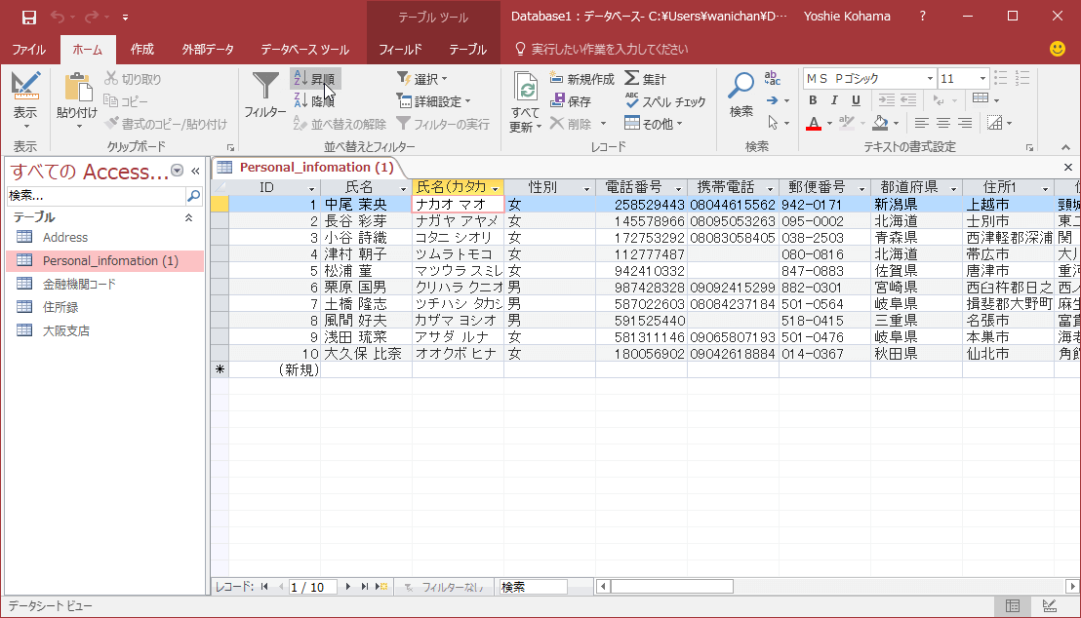1081x618 pixels.
Task: Close the Personal_infomation table tab with X
Action: coord(1068,168)
